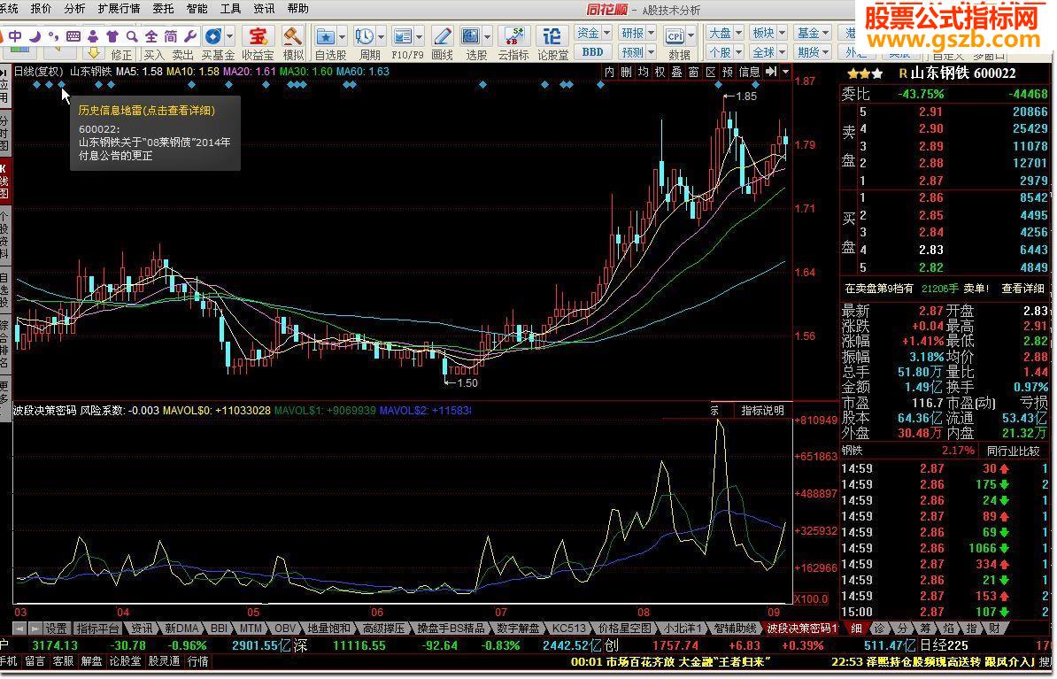Expand the F10/F9 dropdown arrow
The width and height of the screenshot is (1057, 679).
click(x=420, y=36)
